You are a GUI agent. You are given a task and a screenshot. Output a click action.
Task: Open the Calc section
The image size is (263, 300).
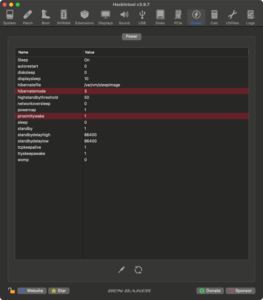(214, 17)
